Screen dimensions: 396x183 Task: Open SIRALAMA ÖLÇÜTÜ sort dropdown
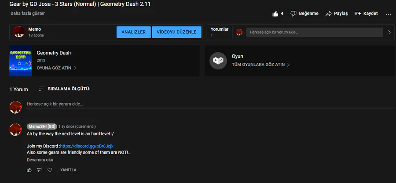click(x=64, y=89)
